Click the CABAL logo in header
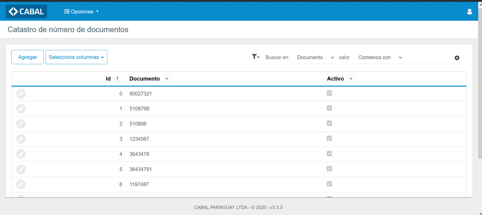 (26, 11)
